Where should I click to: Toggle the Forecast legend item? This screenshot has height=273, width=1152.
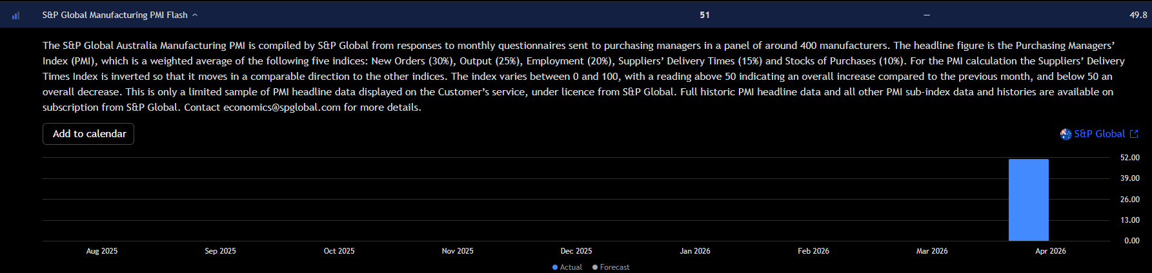tap(611, 267)
